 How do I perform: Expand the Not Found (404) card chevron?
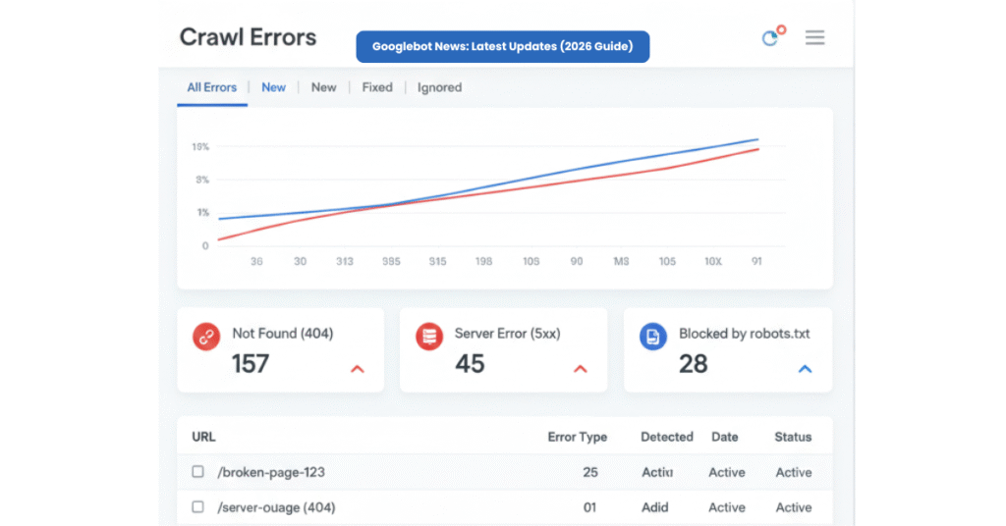coord(358,369)
